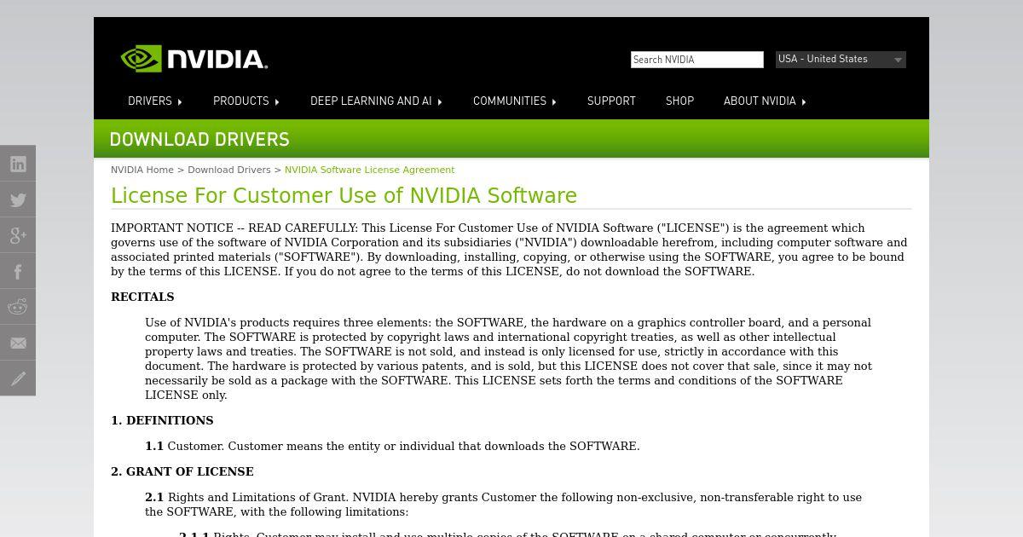The image size is (1023, 537).
Task: Open the PRODUCTS menu
Action: click(x=241, y=101)
